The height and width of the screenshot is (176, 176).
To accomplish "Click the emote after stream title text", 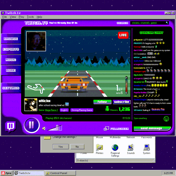I will point(67,104).
